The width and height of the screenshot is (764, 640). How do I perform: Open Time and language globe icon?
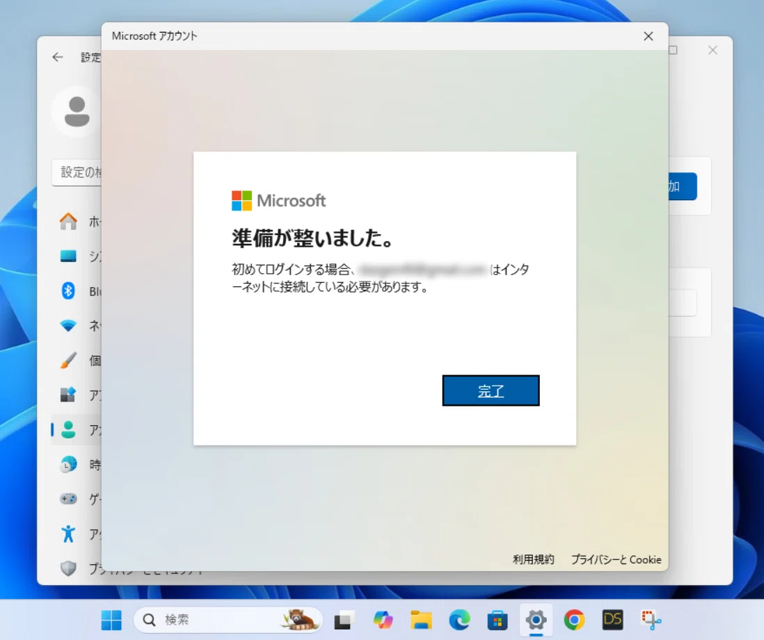pyautogui.click(x=68, y=464)
